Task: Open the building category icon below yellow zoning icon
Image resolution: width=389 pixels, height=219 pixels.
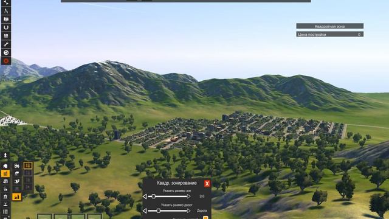Action: (x=5, y=181)
